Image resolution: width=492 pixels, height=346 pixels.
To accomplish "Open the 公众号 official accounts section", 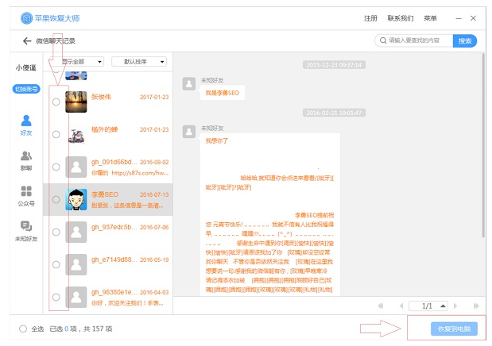I will click(x=26, y=196).
